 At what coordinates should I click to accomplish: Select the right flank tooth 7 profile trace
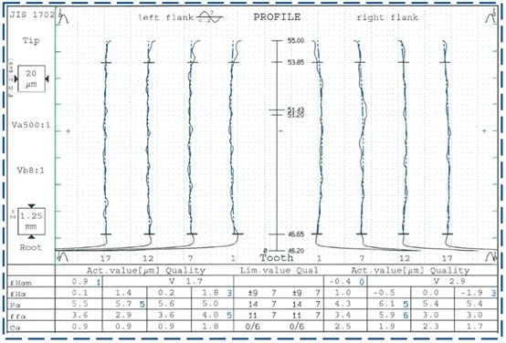point(362,145)
